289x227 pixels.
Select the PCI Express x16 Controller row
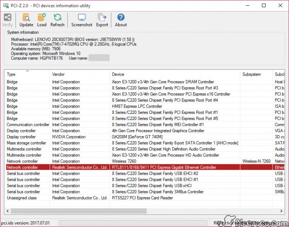tap(144, 94)
